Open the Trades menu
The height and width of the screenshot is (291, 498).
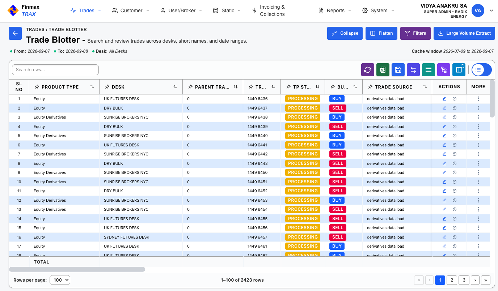[86, 10]
